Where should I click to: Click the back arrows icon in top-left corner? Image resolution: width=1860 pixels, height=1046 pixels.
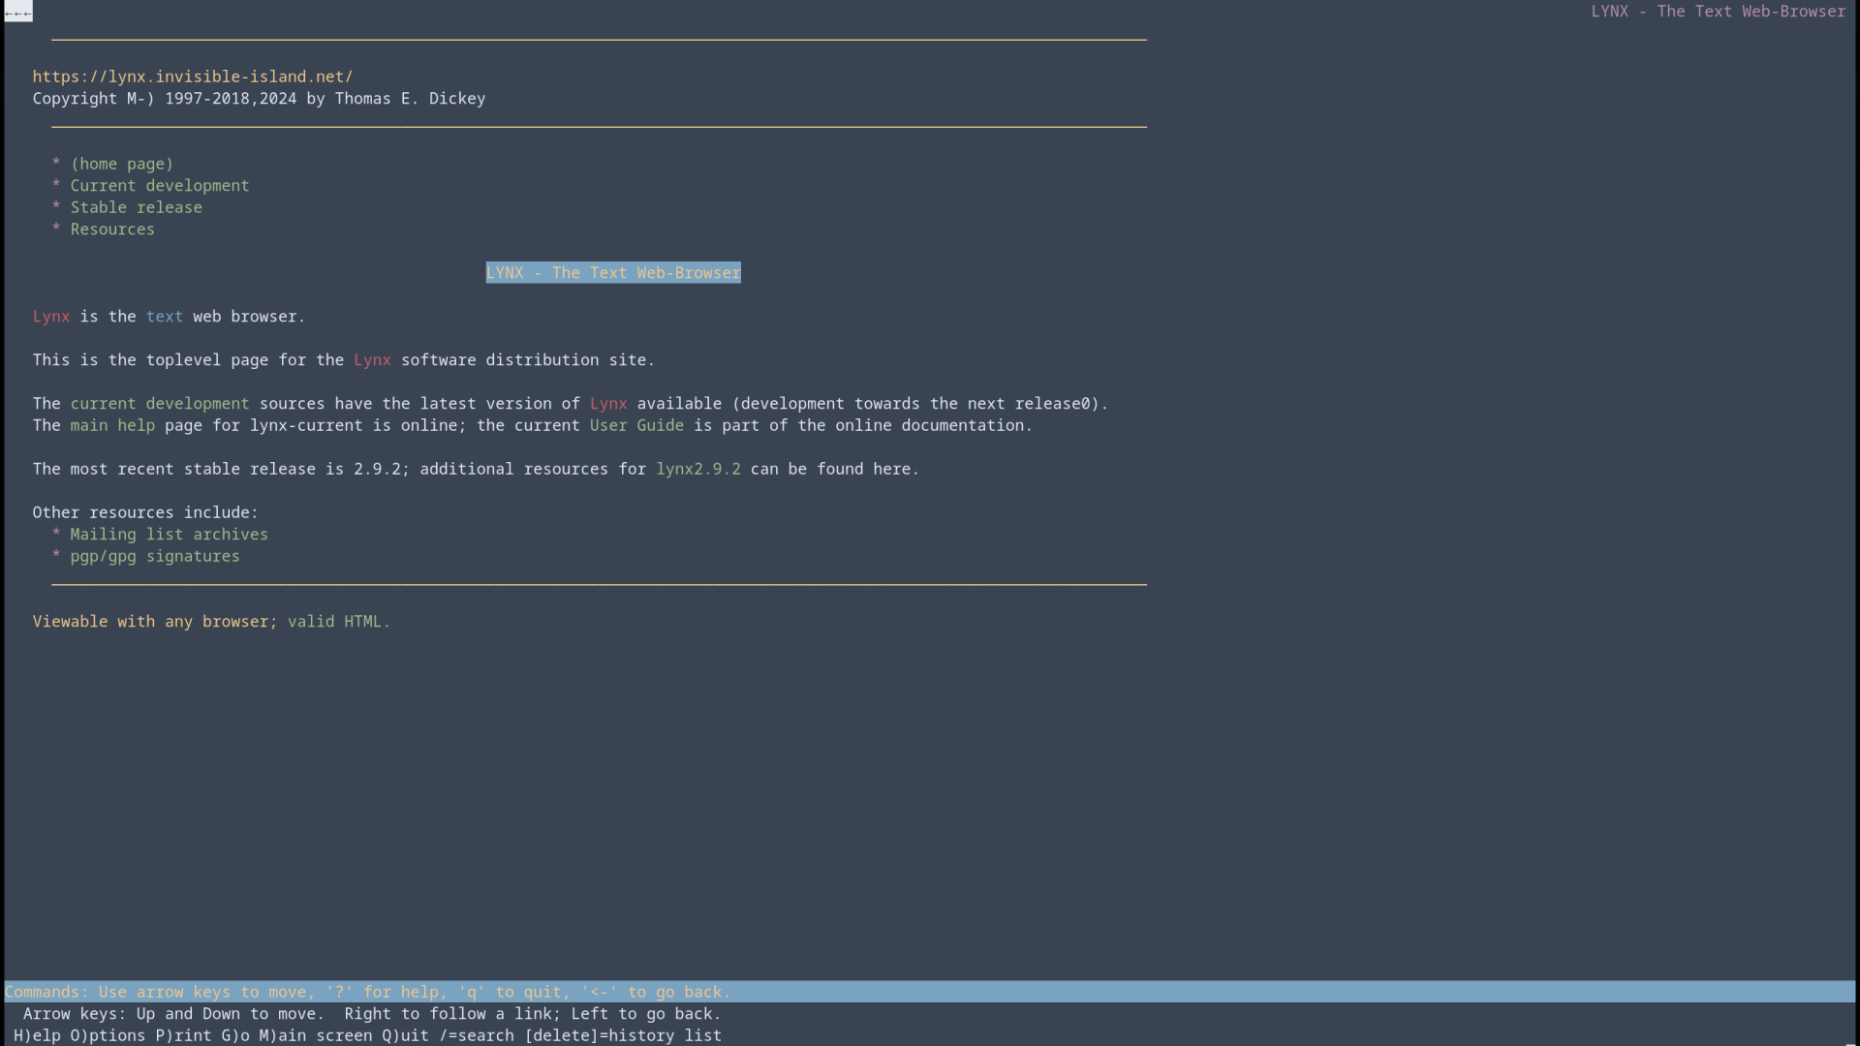[x=17, y=12]
